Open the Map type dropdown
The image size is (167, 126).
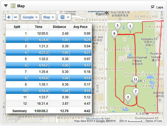tap(48, 17)
